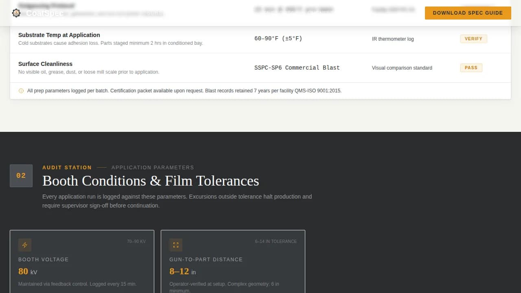
Task: Click the DOWNLOAD SPEC GUIDE button
Action: coord(468,13)
